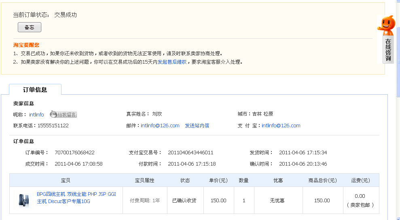This screenshot has height=220, width=400.
Task: Select the 订单信息 tab
Action: point(35,90)
